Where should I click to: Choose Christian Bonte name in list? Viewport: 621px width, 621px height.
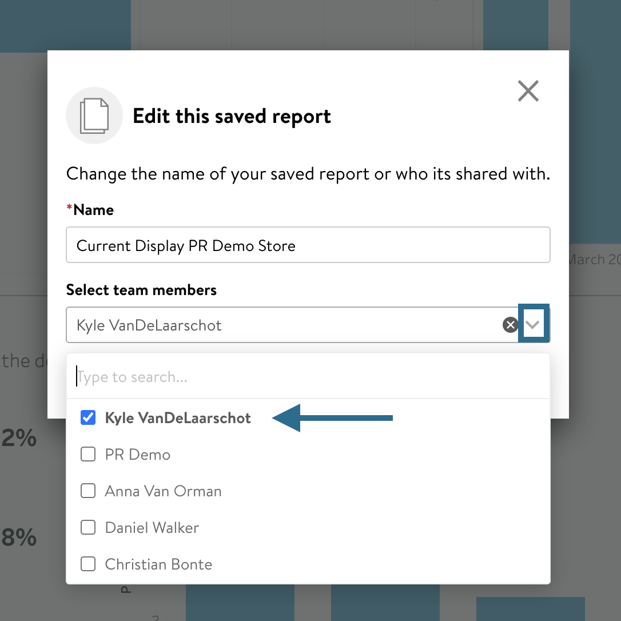(158, 564)
